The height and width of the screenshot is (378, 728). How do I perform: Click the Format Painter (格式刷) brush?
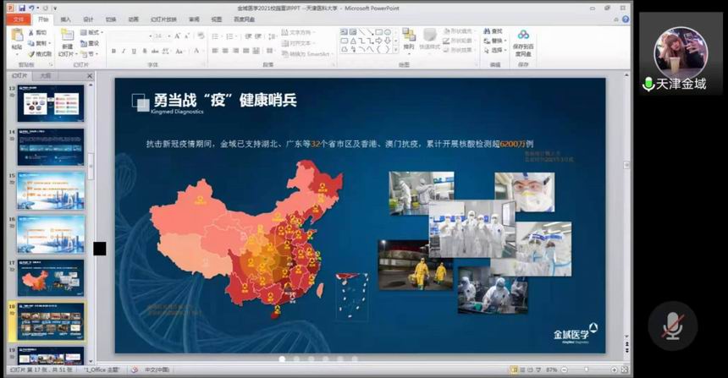[40, 54]
